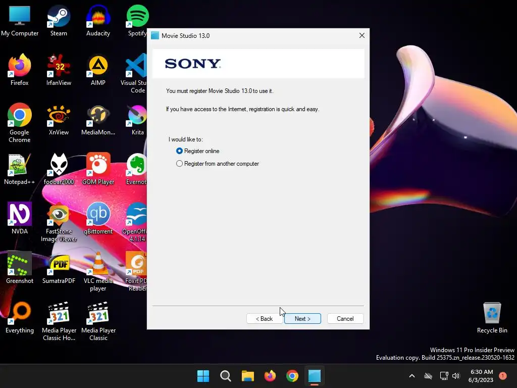This screenshot has height=388, width=517.
Task: Launch NVDA from the desktop icon
Action: (20, 218)
